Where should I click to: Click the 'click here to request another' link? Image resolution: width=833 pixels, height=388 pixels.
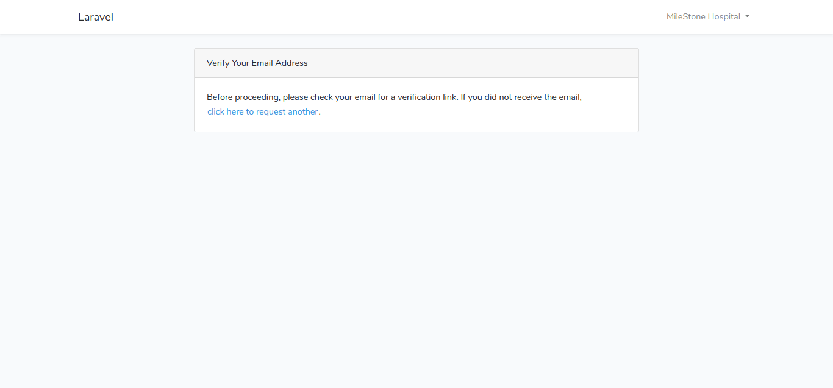click(x=263, y=112)
